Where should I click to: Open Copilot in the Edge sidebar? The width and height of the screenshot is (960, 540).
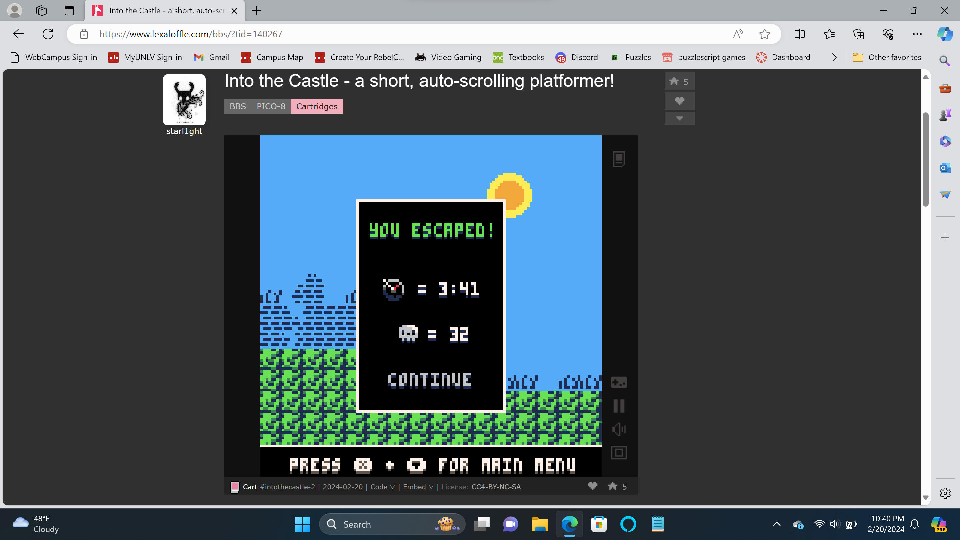(945, 34)
